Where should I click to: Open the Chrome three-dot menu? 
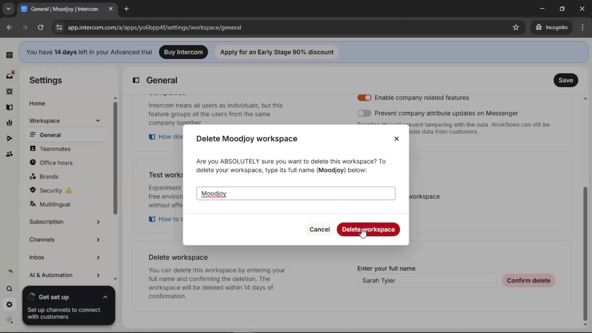pos(582,27)
